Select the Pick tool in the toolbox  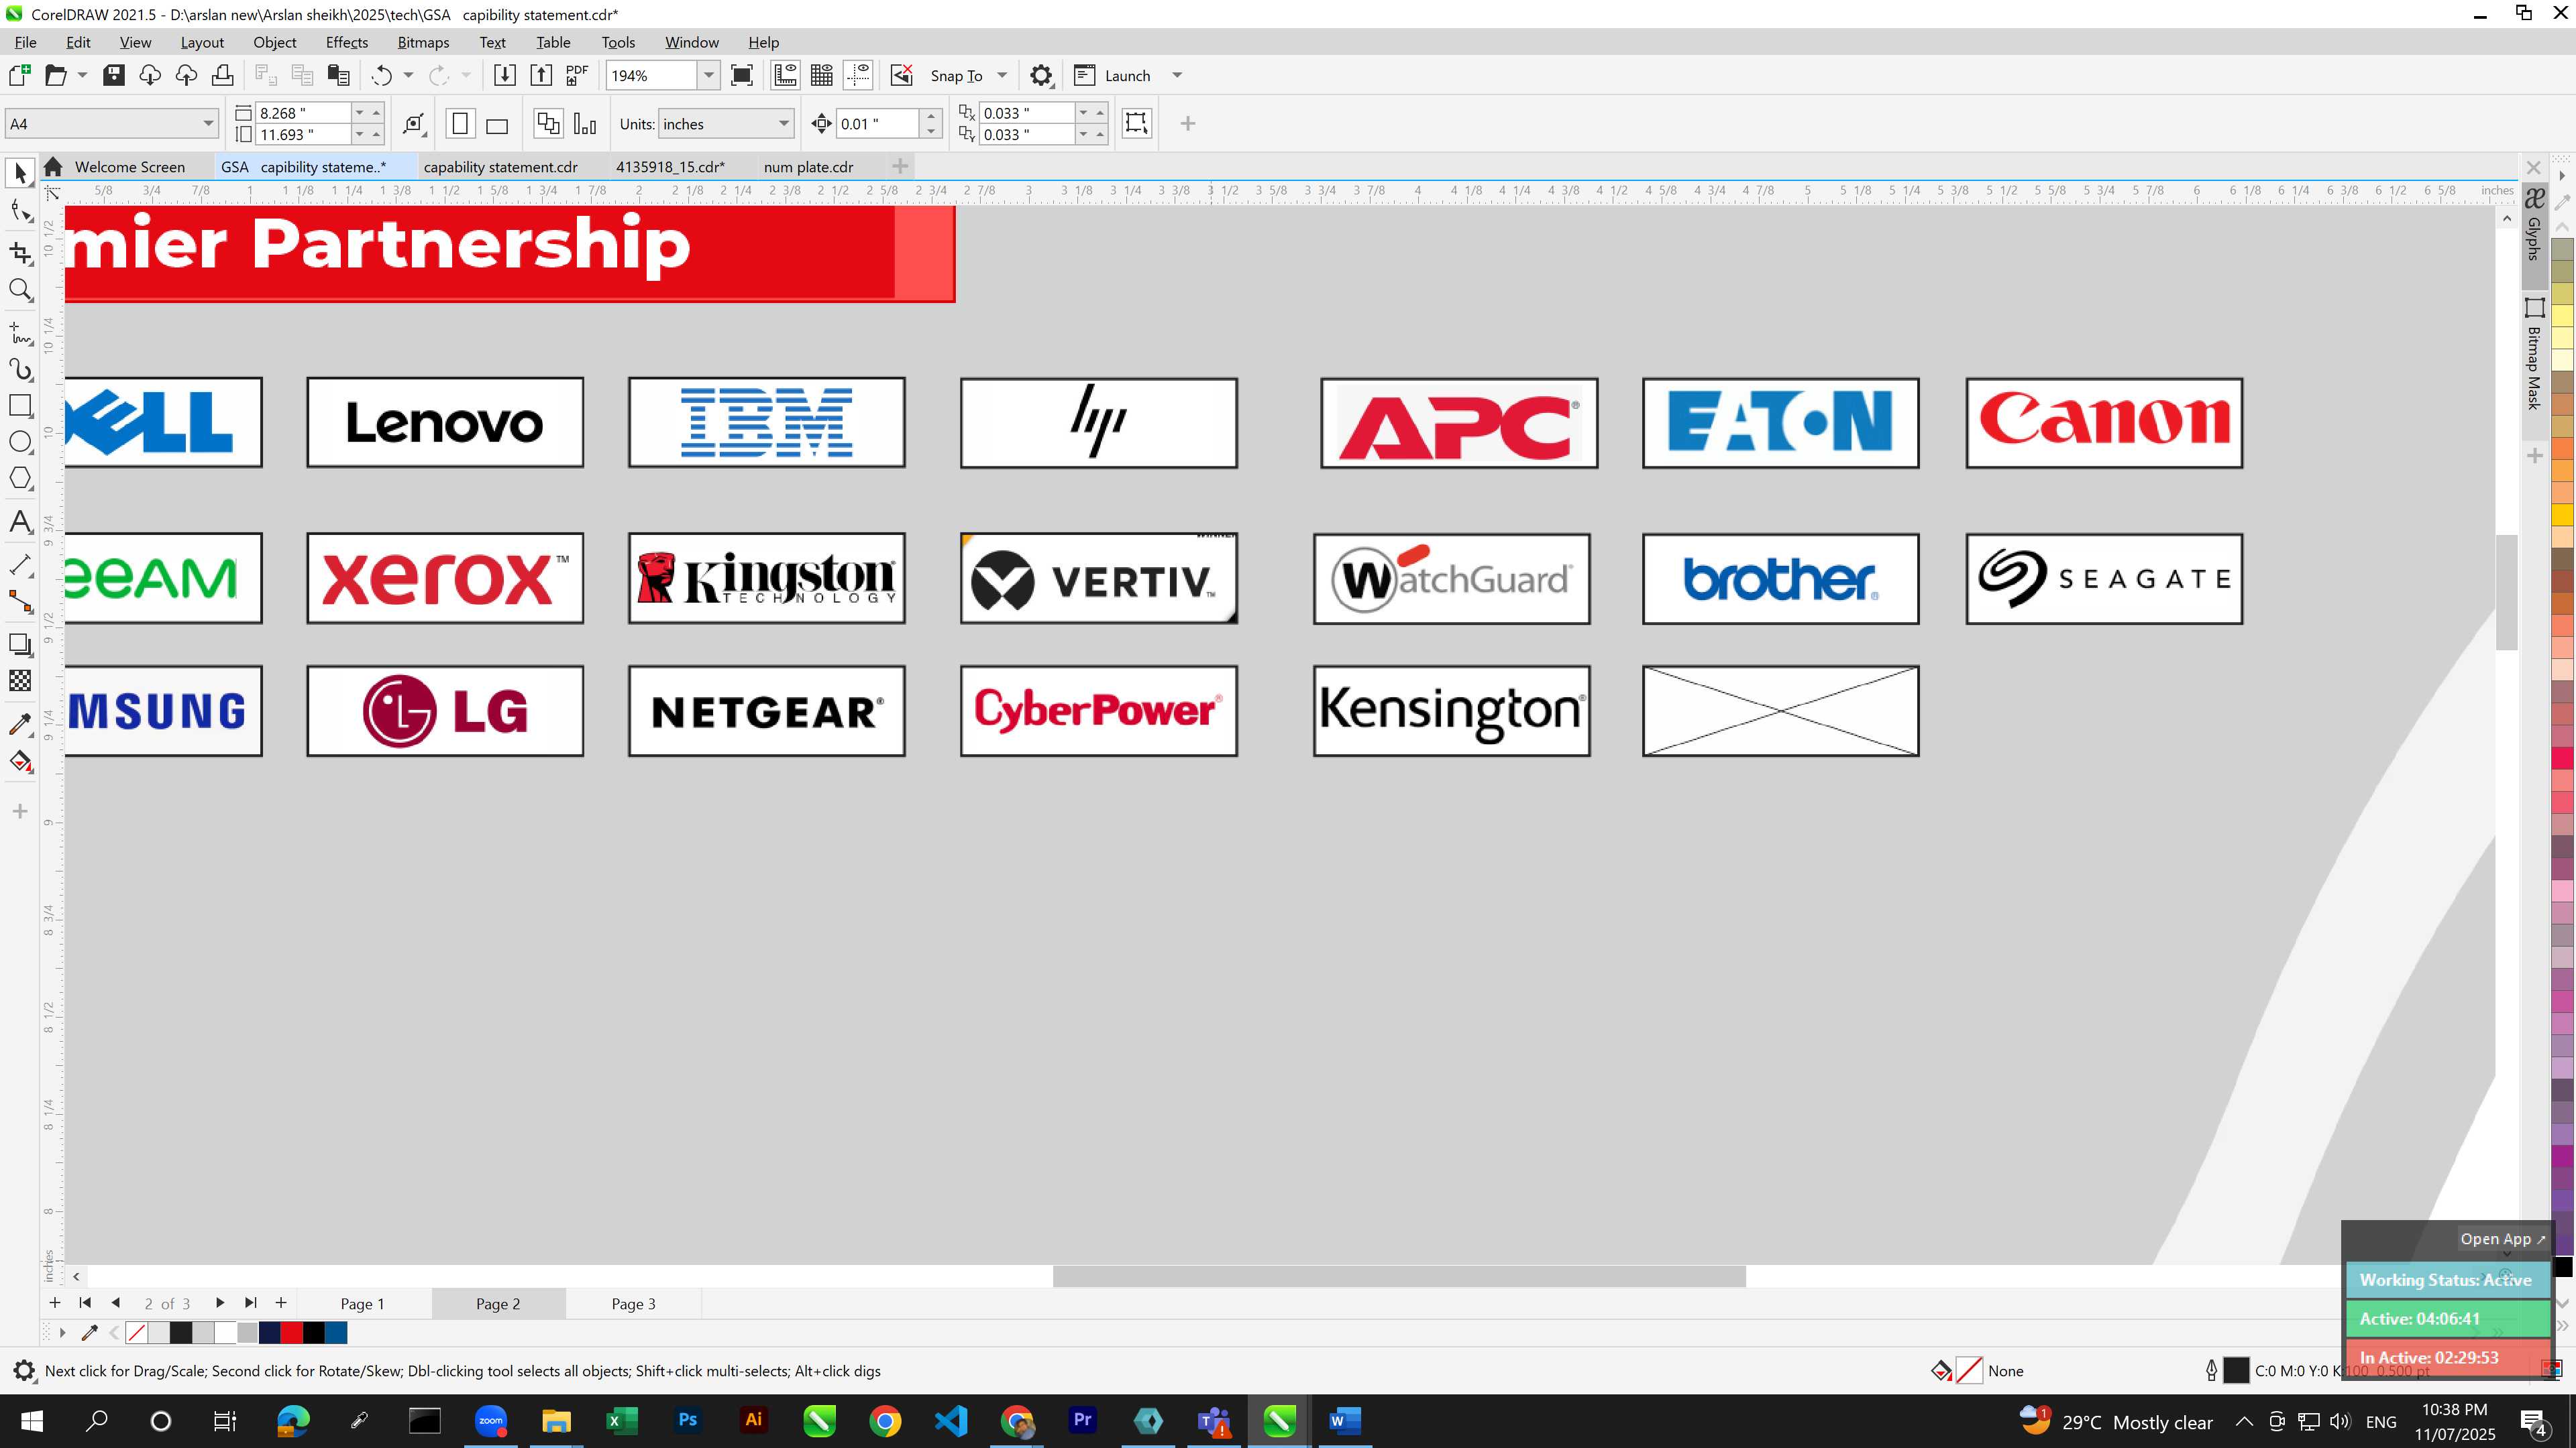(x=20, y=173)
